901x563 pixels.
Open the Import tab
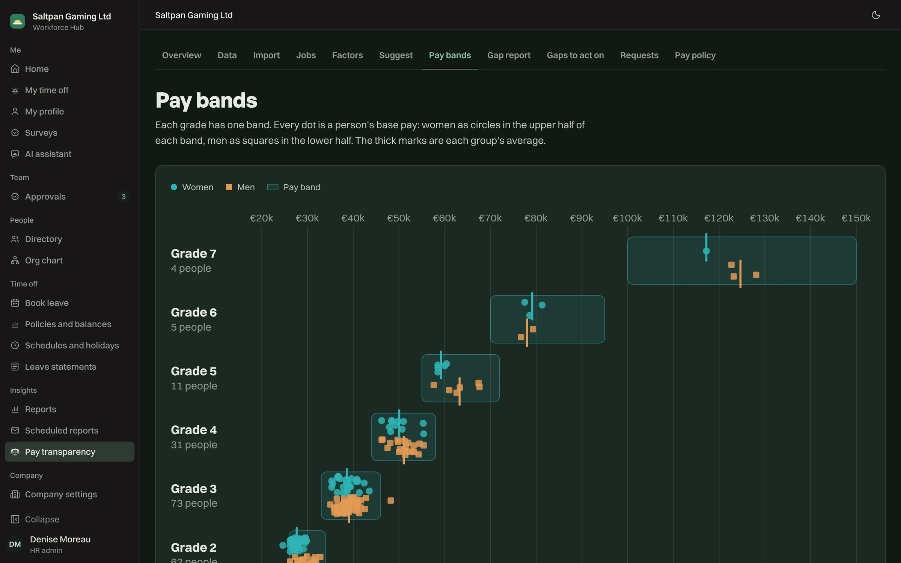click(267, 55)
